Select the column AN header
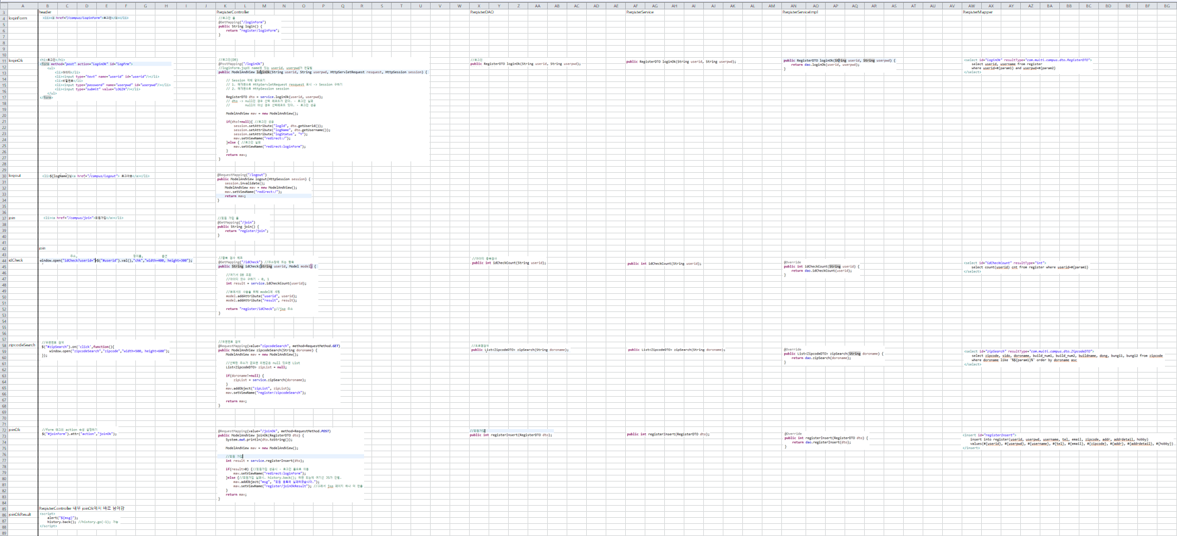Screen dimensions: 1177x536 pos(793,6)
